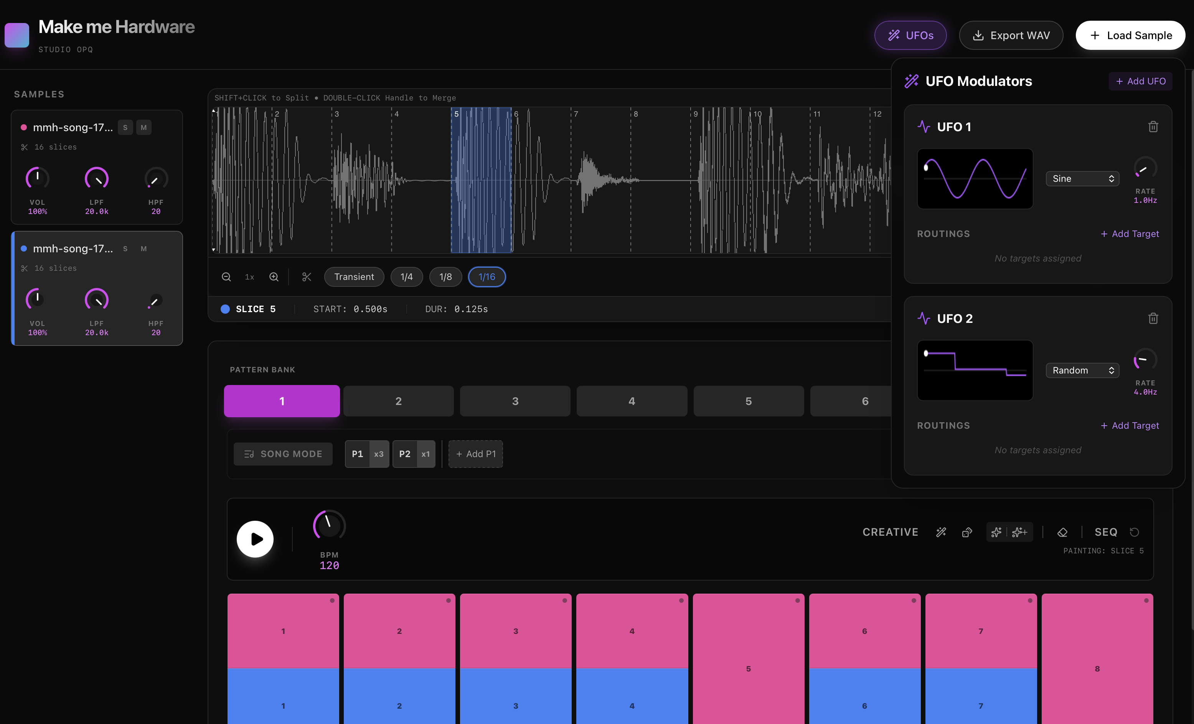Toggle the SONG MODE button
The height and width of the screenshot is (724, 1194).
pos(283,454)
